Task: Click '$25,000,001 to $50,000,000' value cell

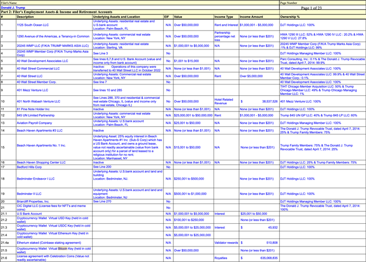Action: tap(193, 115)
